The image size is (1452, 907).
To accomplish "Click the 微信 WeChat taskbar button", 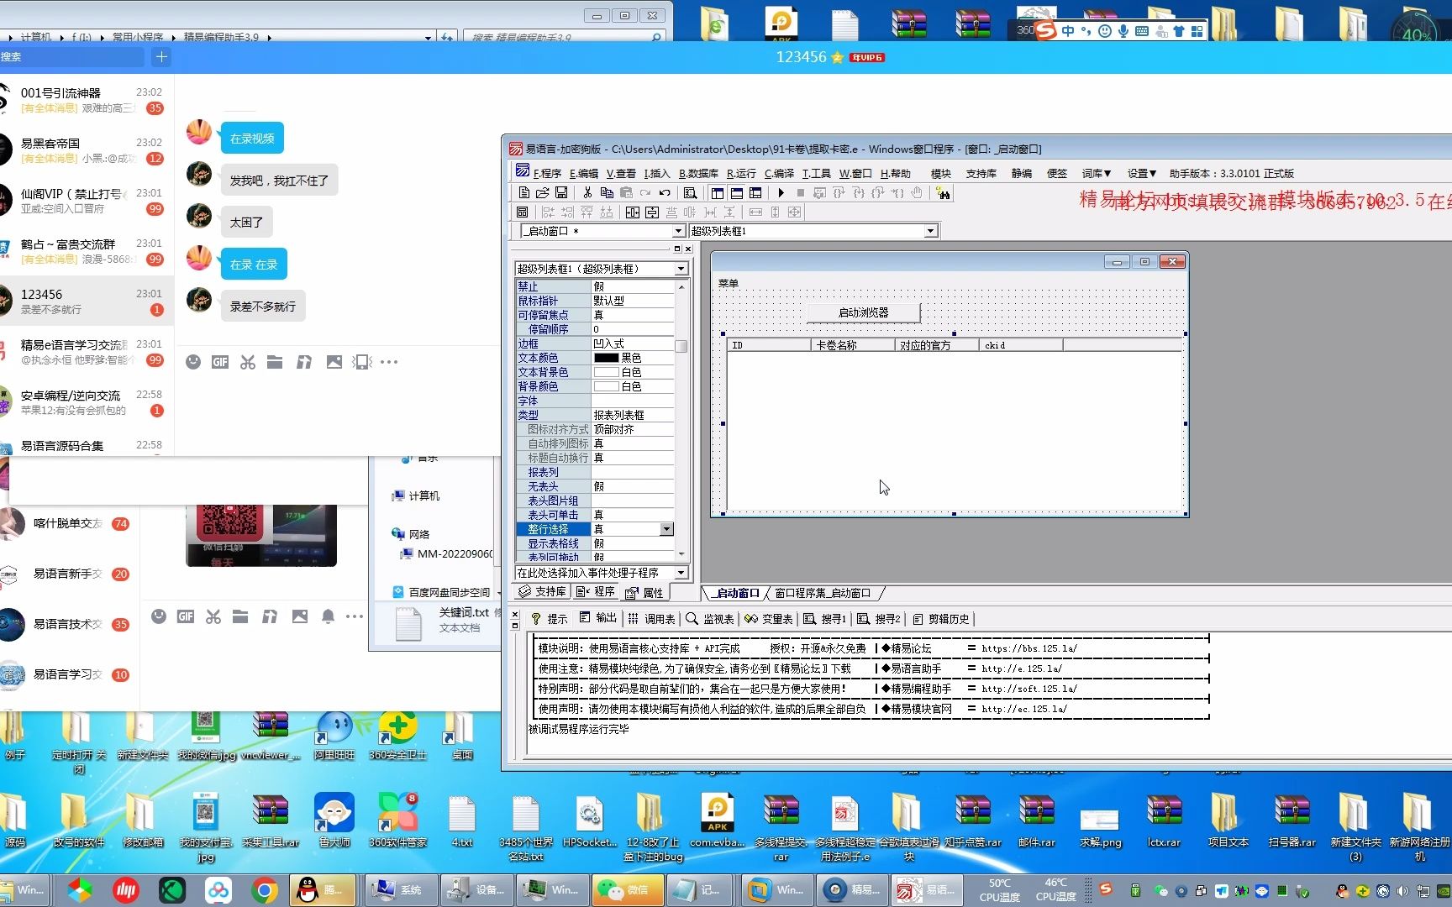I will 628,890.
